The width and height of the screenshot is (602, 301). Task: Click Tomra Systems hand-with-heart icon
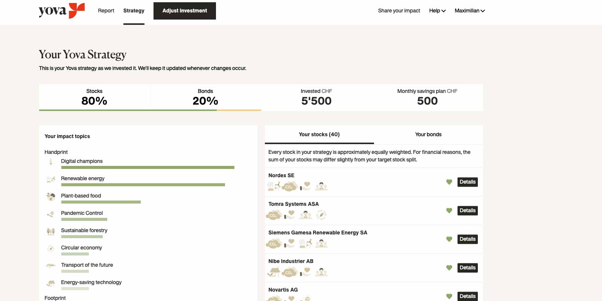tap(289, 214)
